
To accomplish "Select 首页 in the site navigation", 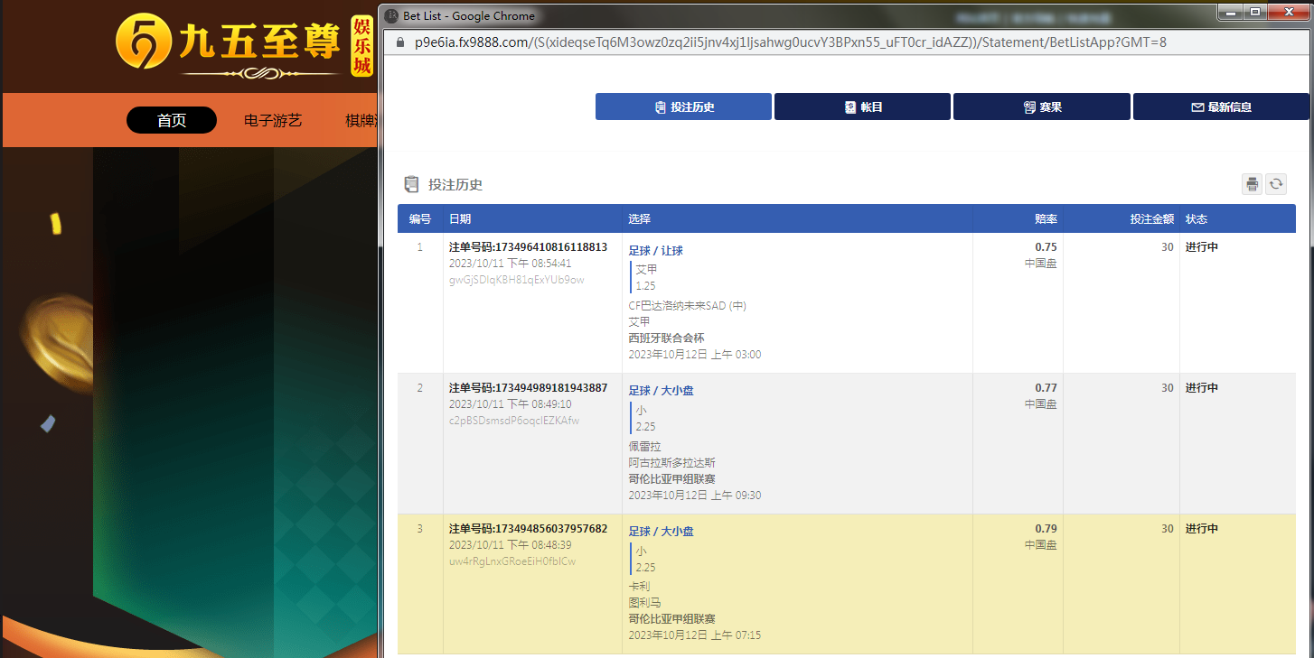I will pos(172,120).
